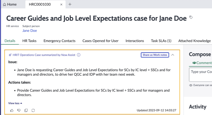Open the Task SLAs (1) tab
This screenshot has height=115, width=212.
click(x=161, y=41)
